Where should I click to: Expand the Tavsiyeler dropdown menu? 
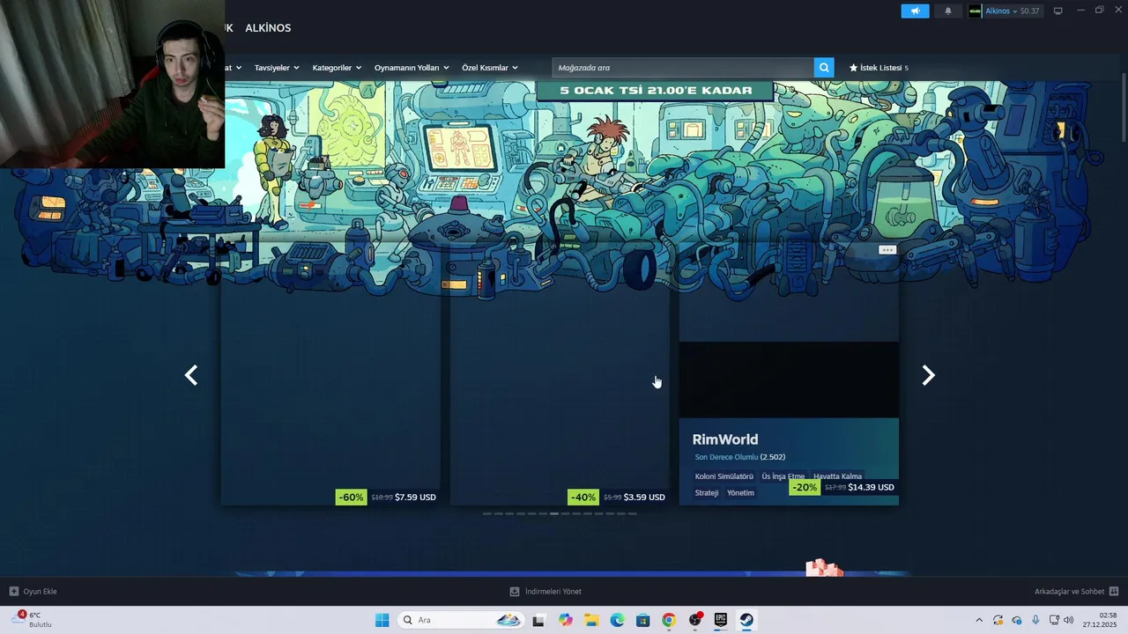277,68
